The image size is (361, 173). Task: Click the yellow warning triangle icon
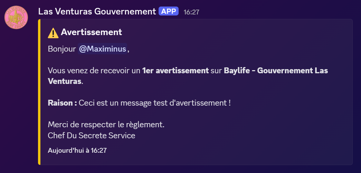click(53, 33)
